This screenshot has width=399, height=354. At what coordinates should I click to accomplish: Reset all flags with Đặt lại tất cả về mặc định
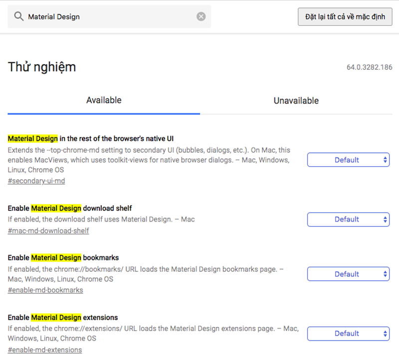click(345, 17)
